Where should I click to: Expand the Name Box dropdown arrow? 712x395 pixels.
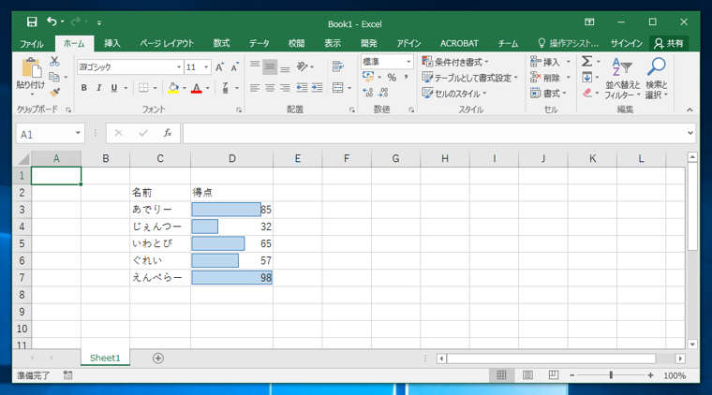tap(78, 133)
